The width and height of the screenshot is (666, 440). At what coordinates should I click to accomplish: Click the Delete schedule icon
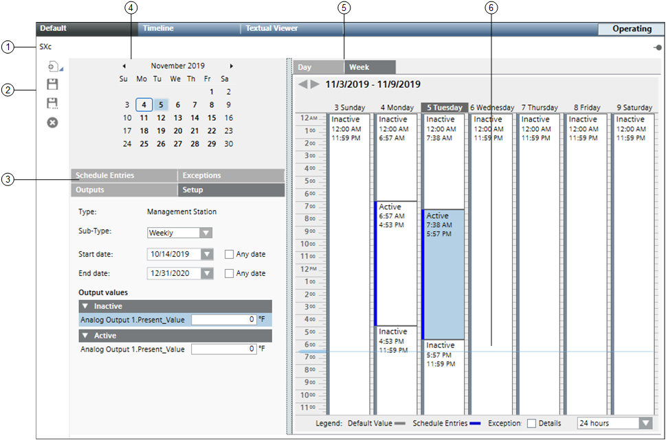[x=52, y=122]
